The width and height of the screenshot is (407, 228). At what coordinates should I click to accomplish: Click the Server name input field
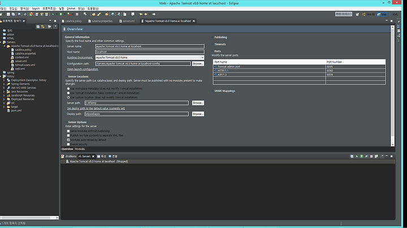(150, 46)
